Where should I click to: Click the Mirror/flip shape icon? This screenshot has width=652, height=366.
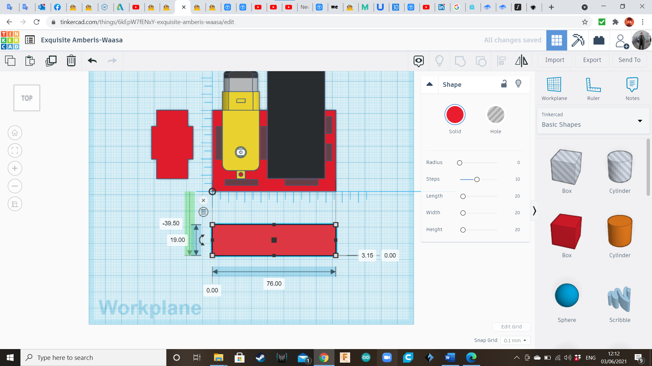click(x=521, y=60)
